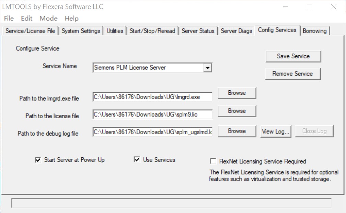Minimize the LMTOOLS window

pyautogui.click(x=286, y=7)
